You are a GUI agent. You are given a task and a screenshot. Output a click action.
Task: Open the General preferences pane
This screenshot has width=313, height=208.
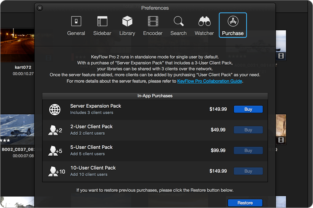(76, 25)
